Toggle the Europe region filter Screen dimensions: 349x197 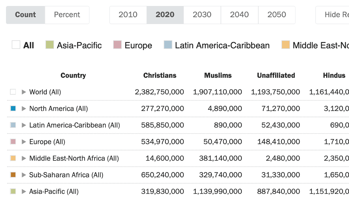click(117, 45)
